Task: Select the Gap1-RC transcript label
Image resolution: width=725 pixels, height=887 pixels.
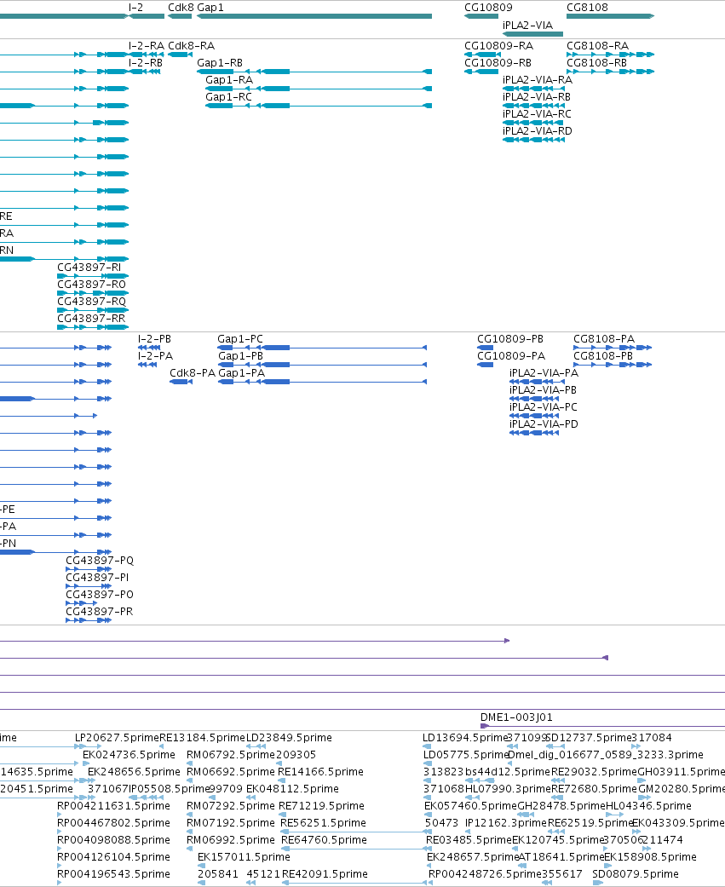Action: 228,97
